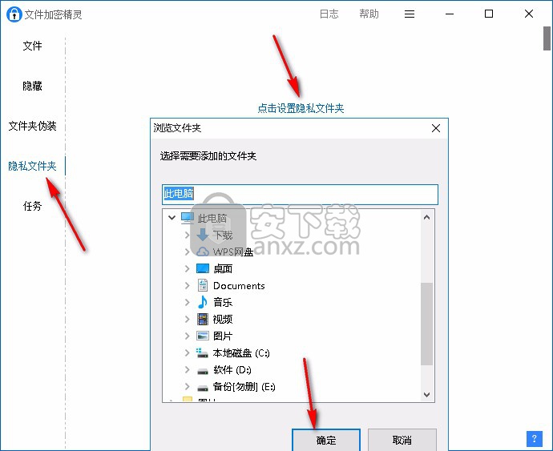The width and height of the screenshot is (553, 451).
Task: Expand the 桌面 folder node
Action: pyautogui.click(x=188, y=268)
